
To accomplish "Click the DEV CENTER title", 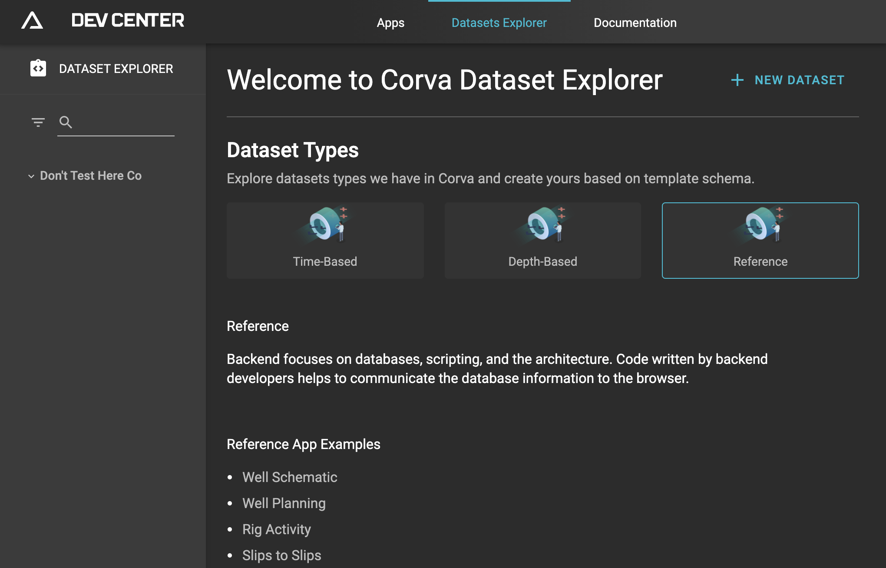I will (x=128, y=20).
